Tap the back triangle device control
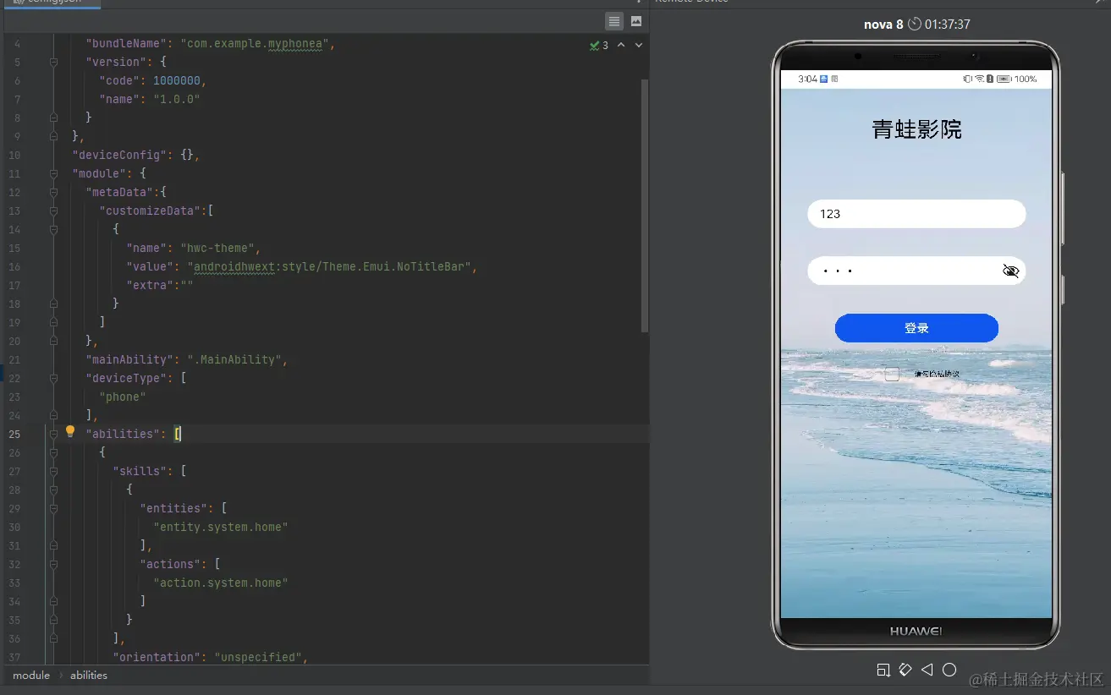 pos(927,670)
